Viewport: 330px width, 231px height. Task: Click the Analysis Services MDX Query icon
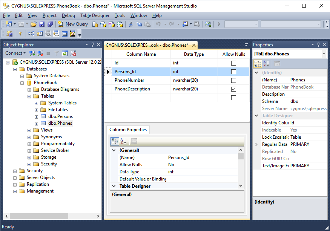[103, 24]
